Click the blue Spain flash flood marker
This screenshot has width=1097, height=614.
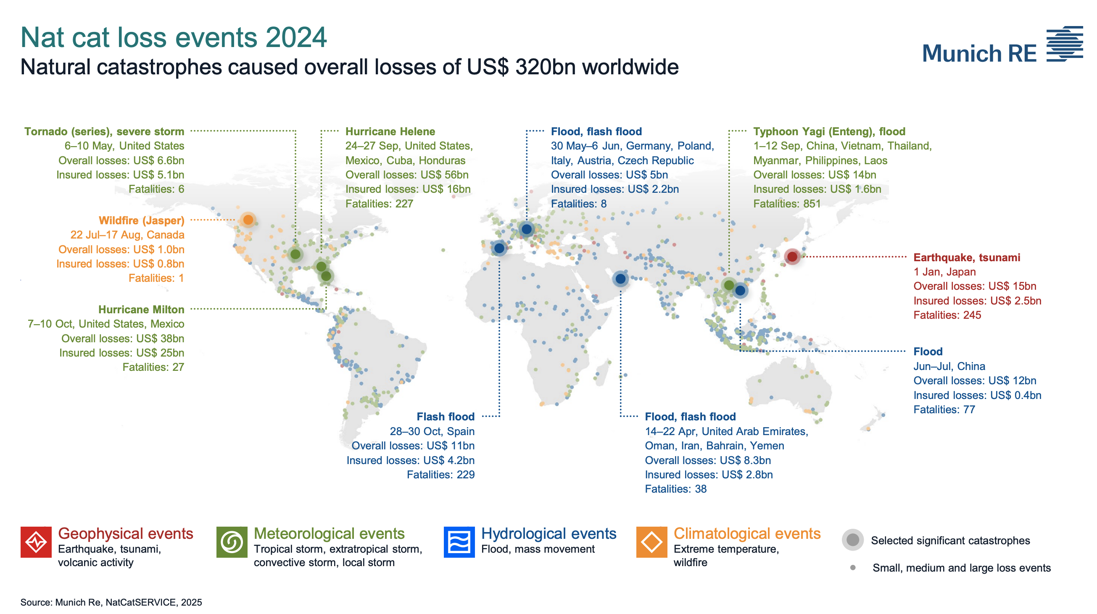point(499,248)
